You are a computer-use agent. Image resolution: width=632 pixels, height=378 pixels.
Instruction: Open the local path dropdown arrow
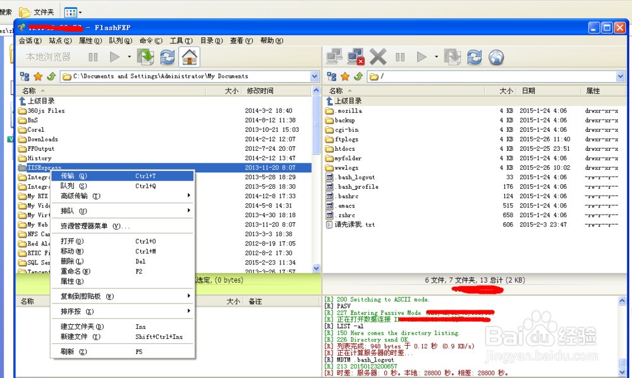(313, 76)
